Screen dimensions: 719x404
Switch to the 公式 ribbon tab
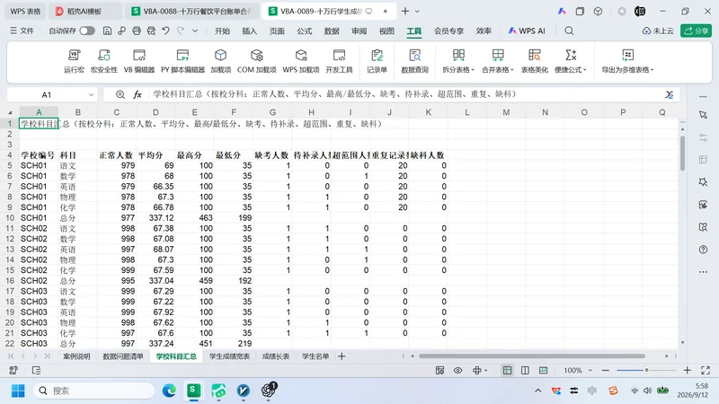pyautogui.click(x=304, y=31)
